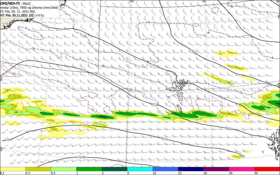Click the '5W' longitude label

[x=204, y=1]
